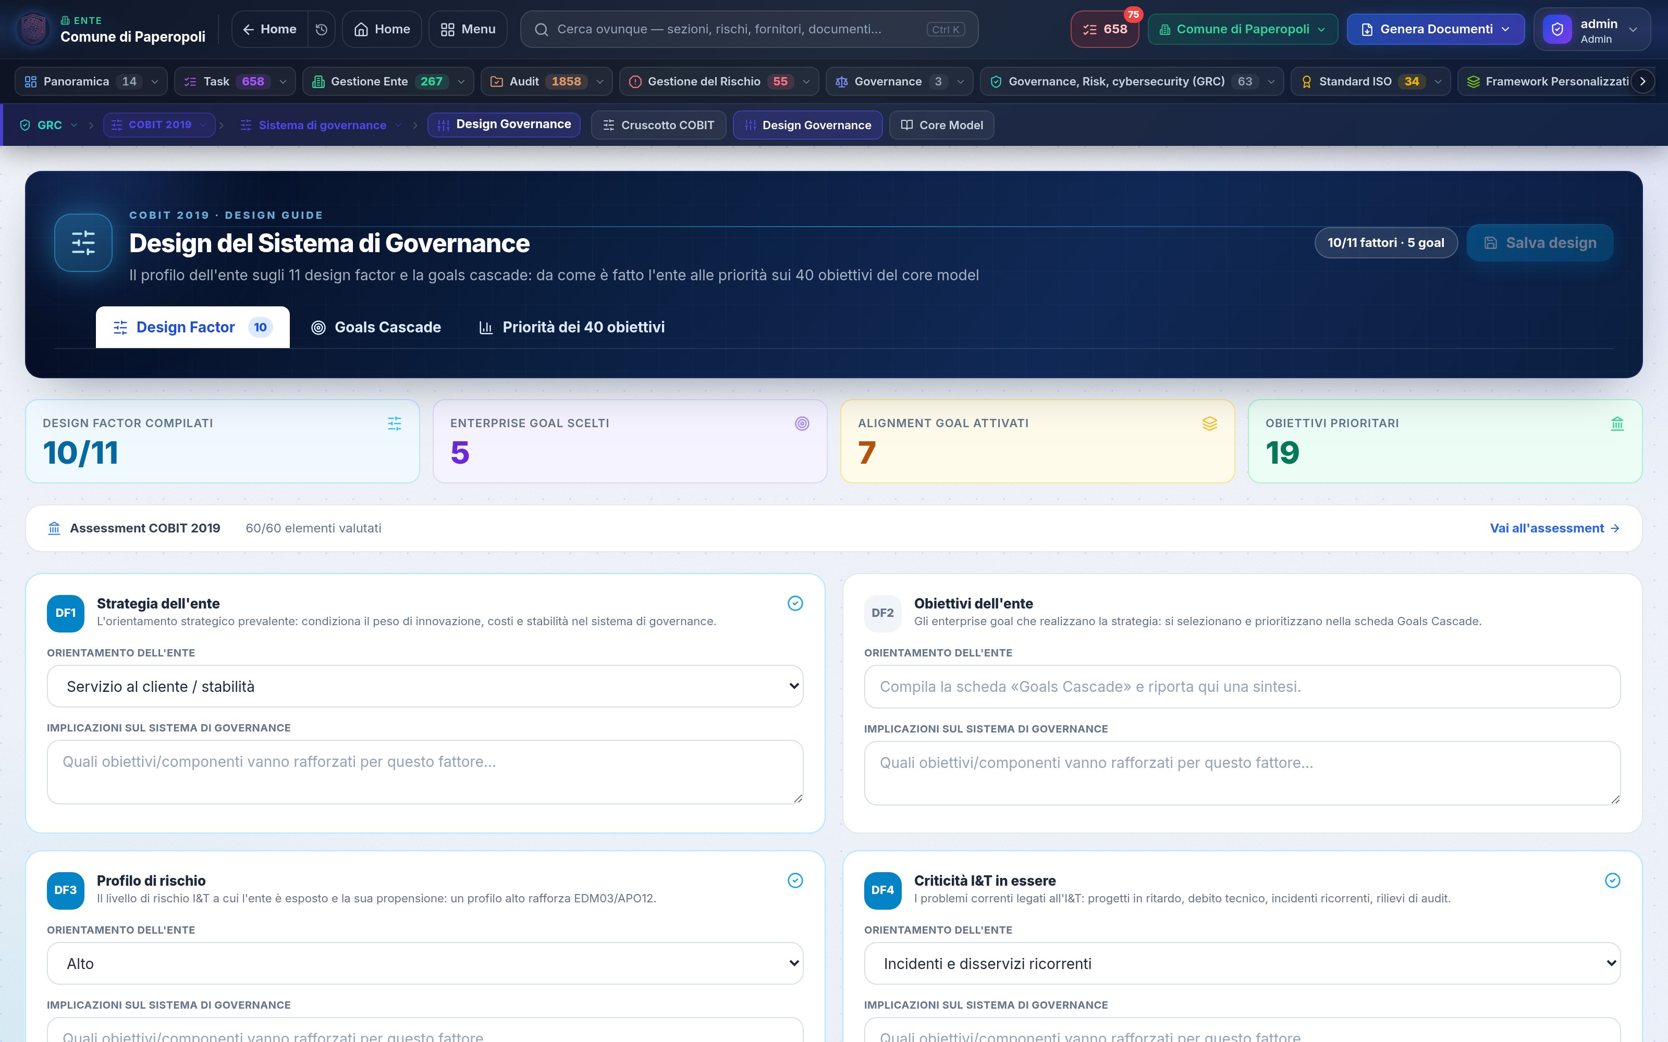Click the completed check icon on Strategia dell'ente
Screen dimensions: 1668x1042
click(x=795, y=603)
